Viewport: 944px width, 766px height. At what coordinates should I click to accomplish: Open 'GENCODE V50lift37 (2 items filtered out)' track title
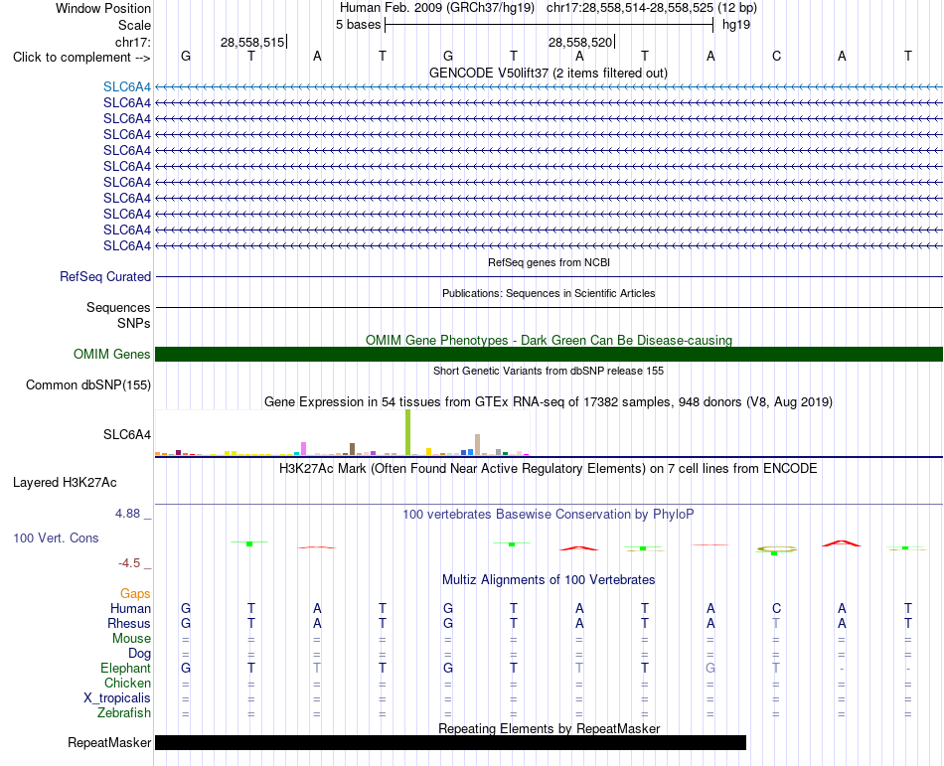click(x=549, y=73)
